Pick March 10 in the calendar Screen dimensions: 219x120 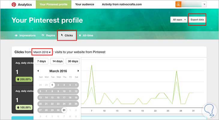point(64,91)
